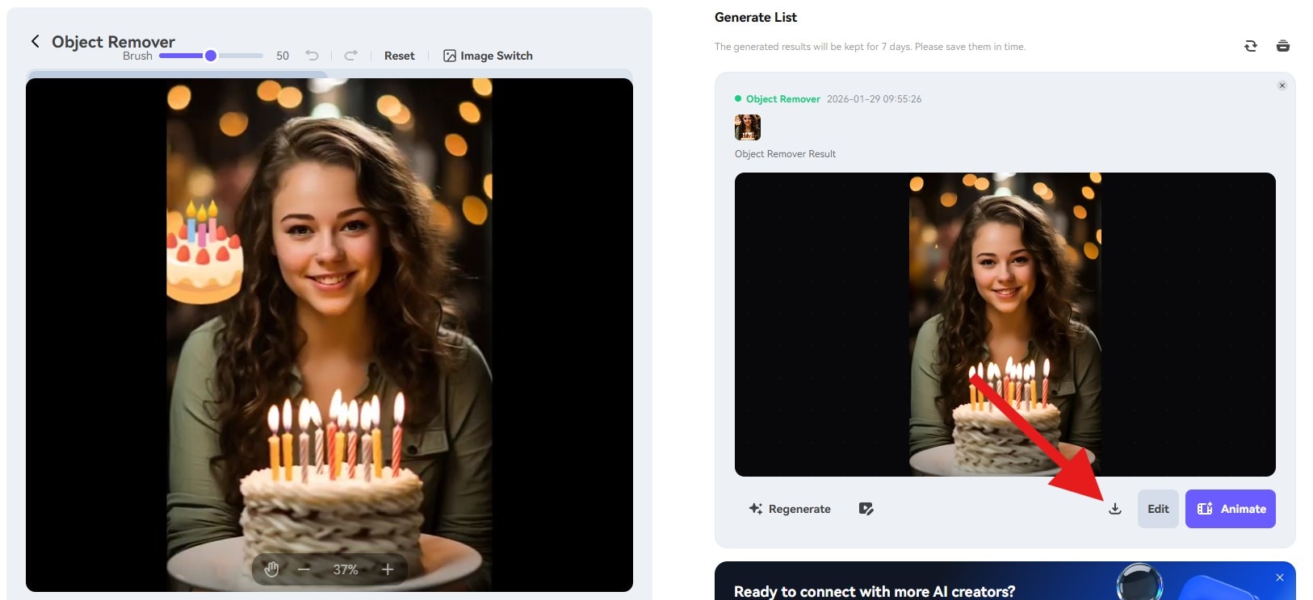Open the small source image thumbnail
The height and width of the screenshot is (600, 1313).
(747, 127)
